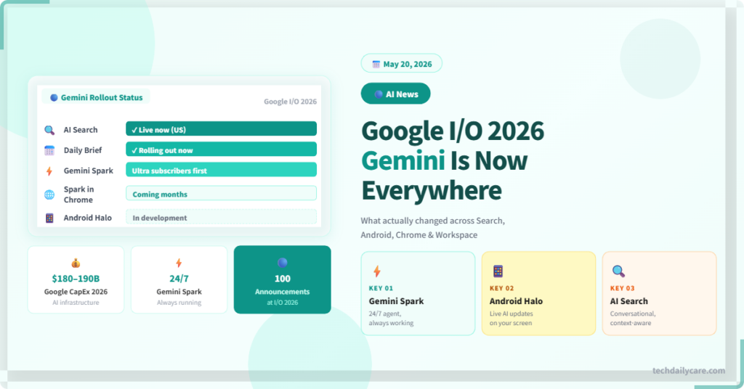Click the word Everywhere in the headline

432,190
